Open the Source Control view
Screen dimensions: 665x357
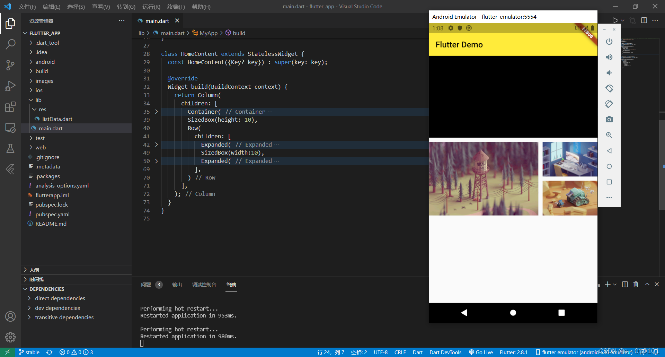(10, 65)
